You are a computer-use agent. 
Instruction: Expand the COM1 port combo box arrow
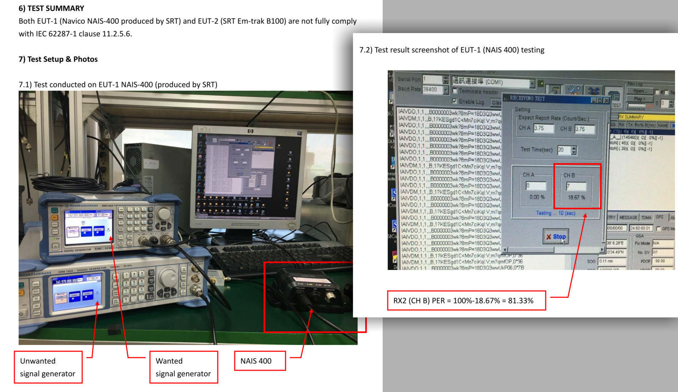pos(532,83)
